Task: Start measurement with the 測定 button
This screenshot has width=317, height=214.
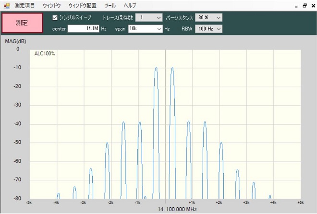Action: (22, 23)
